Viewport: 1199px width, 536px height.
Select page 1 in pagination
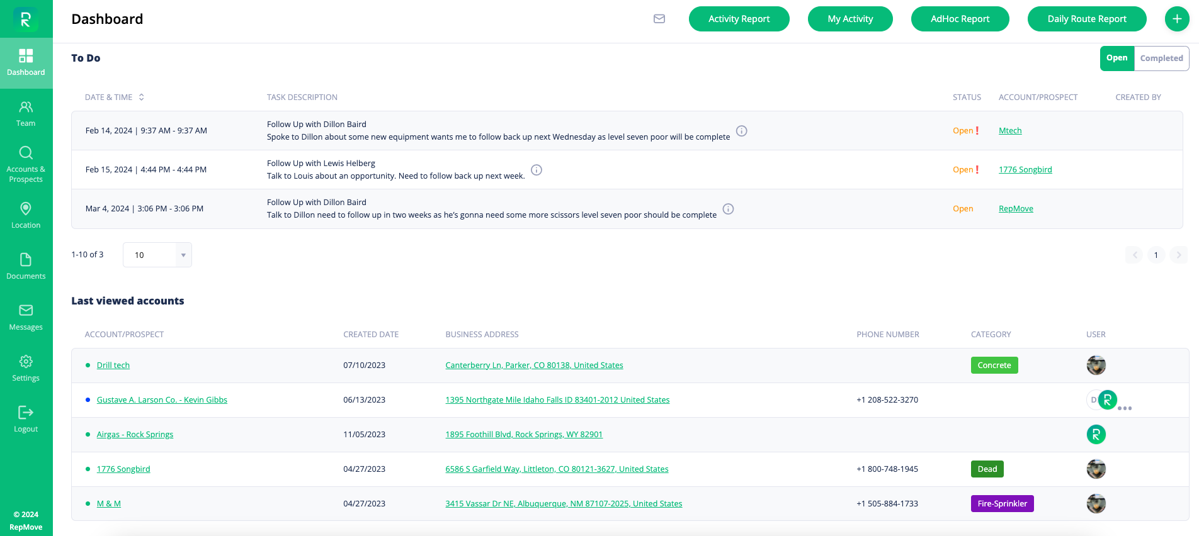click(1156, 255)
